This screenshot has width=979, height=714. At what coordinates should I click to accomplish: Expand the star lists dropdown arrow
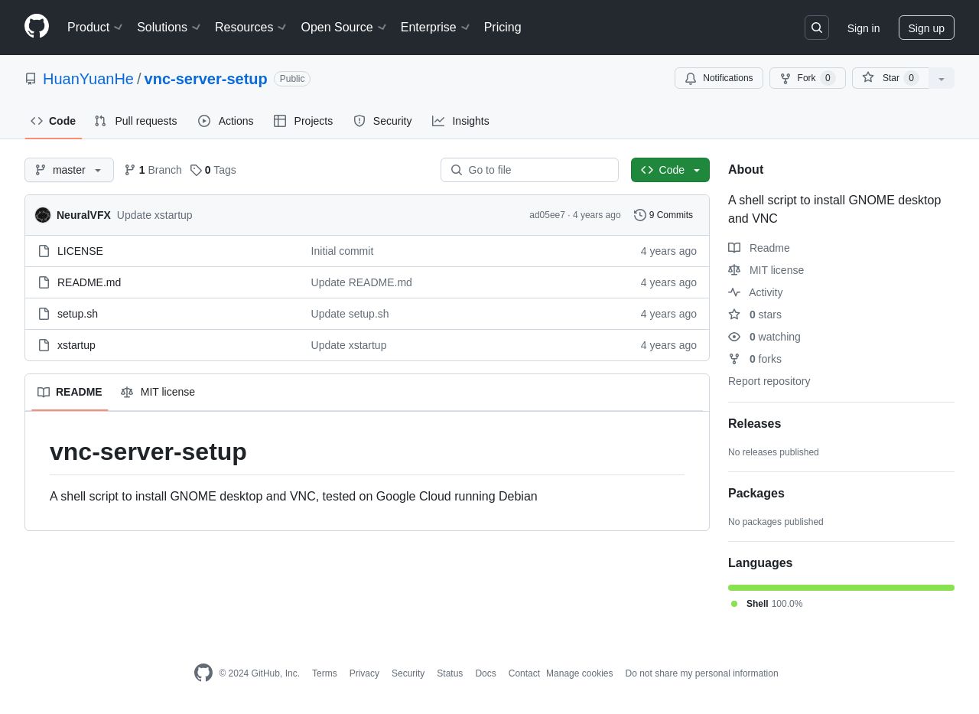pos(942,78)
